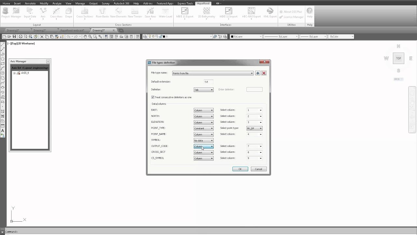Screen dimensions: 417x235
Task: Delete the file type with red X icon
Action: pos(264,73)
